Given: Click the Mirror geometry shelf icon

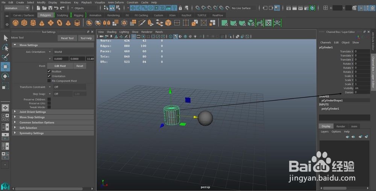Looking at the screenshot, I should tap(106, 23).
